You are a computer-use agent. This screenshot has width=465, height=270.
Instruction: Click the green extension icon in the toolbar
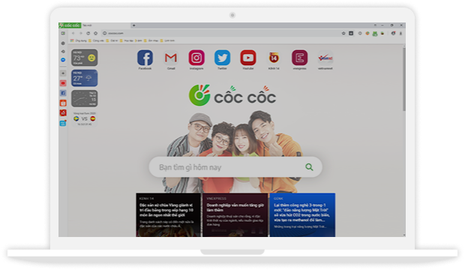(x=375, y=34)
